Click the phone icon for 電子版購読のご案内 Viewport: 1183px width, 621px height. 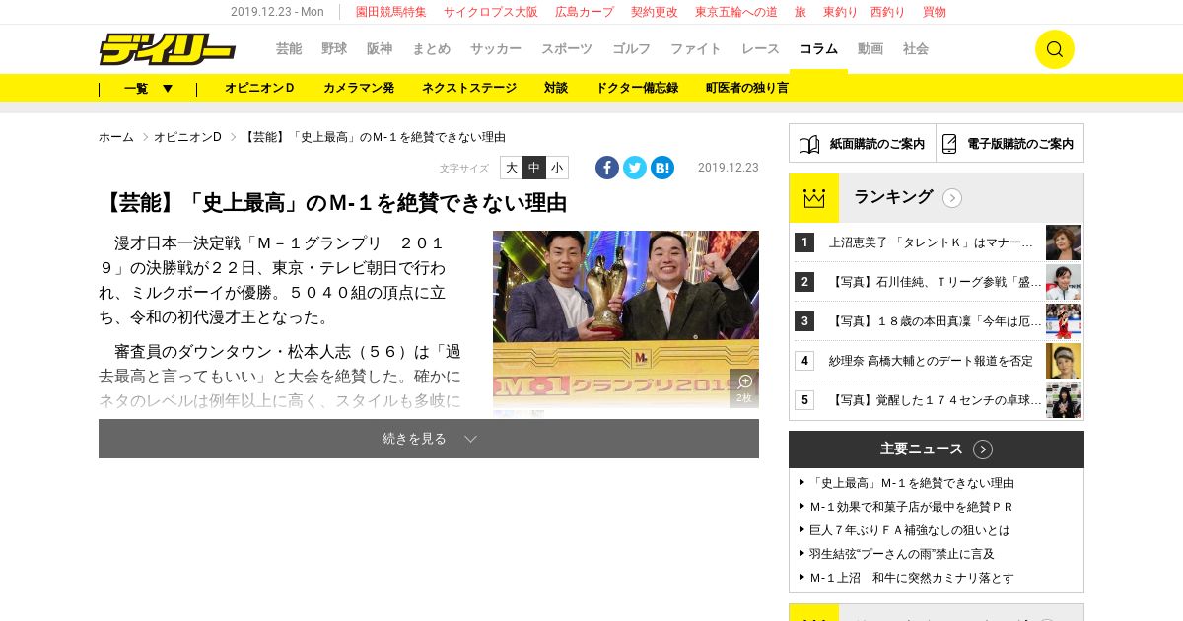(949, 144)
